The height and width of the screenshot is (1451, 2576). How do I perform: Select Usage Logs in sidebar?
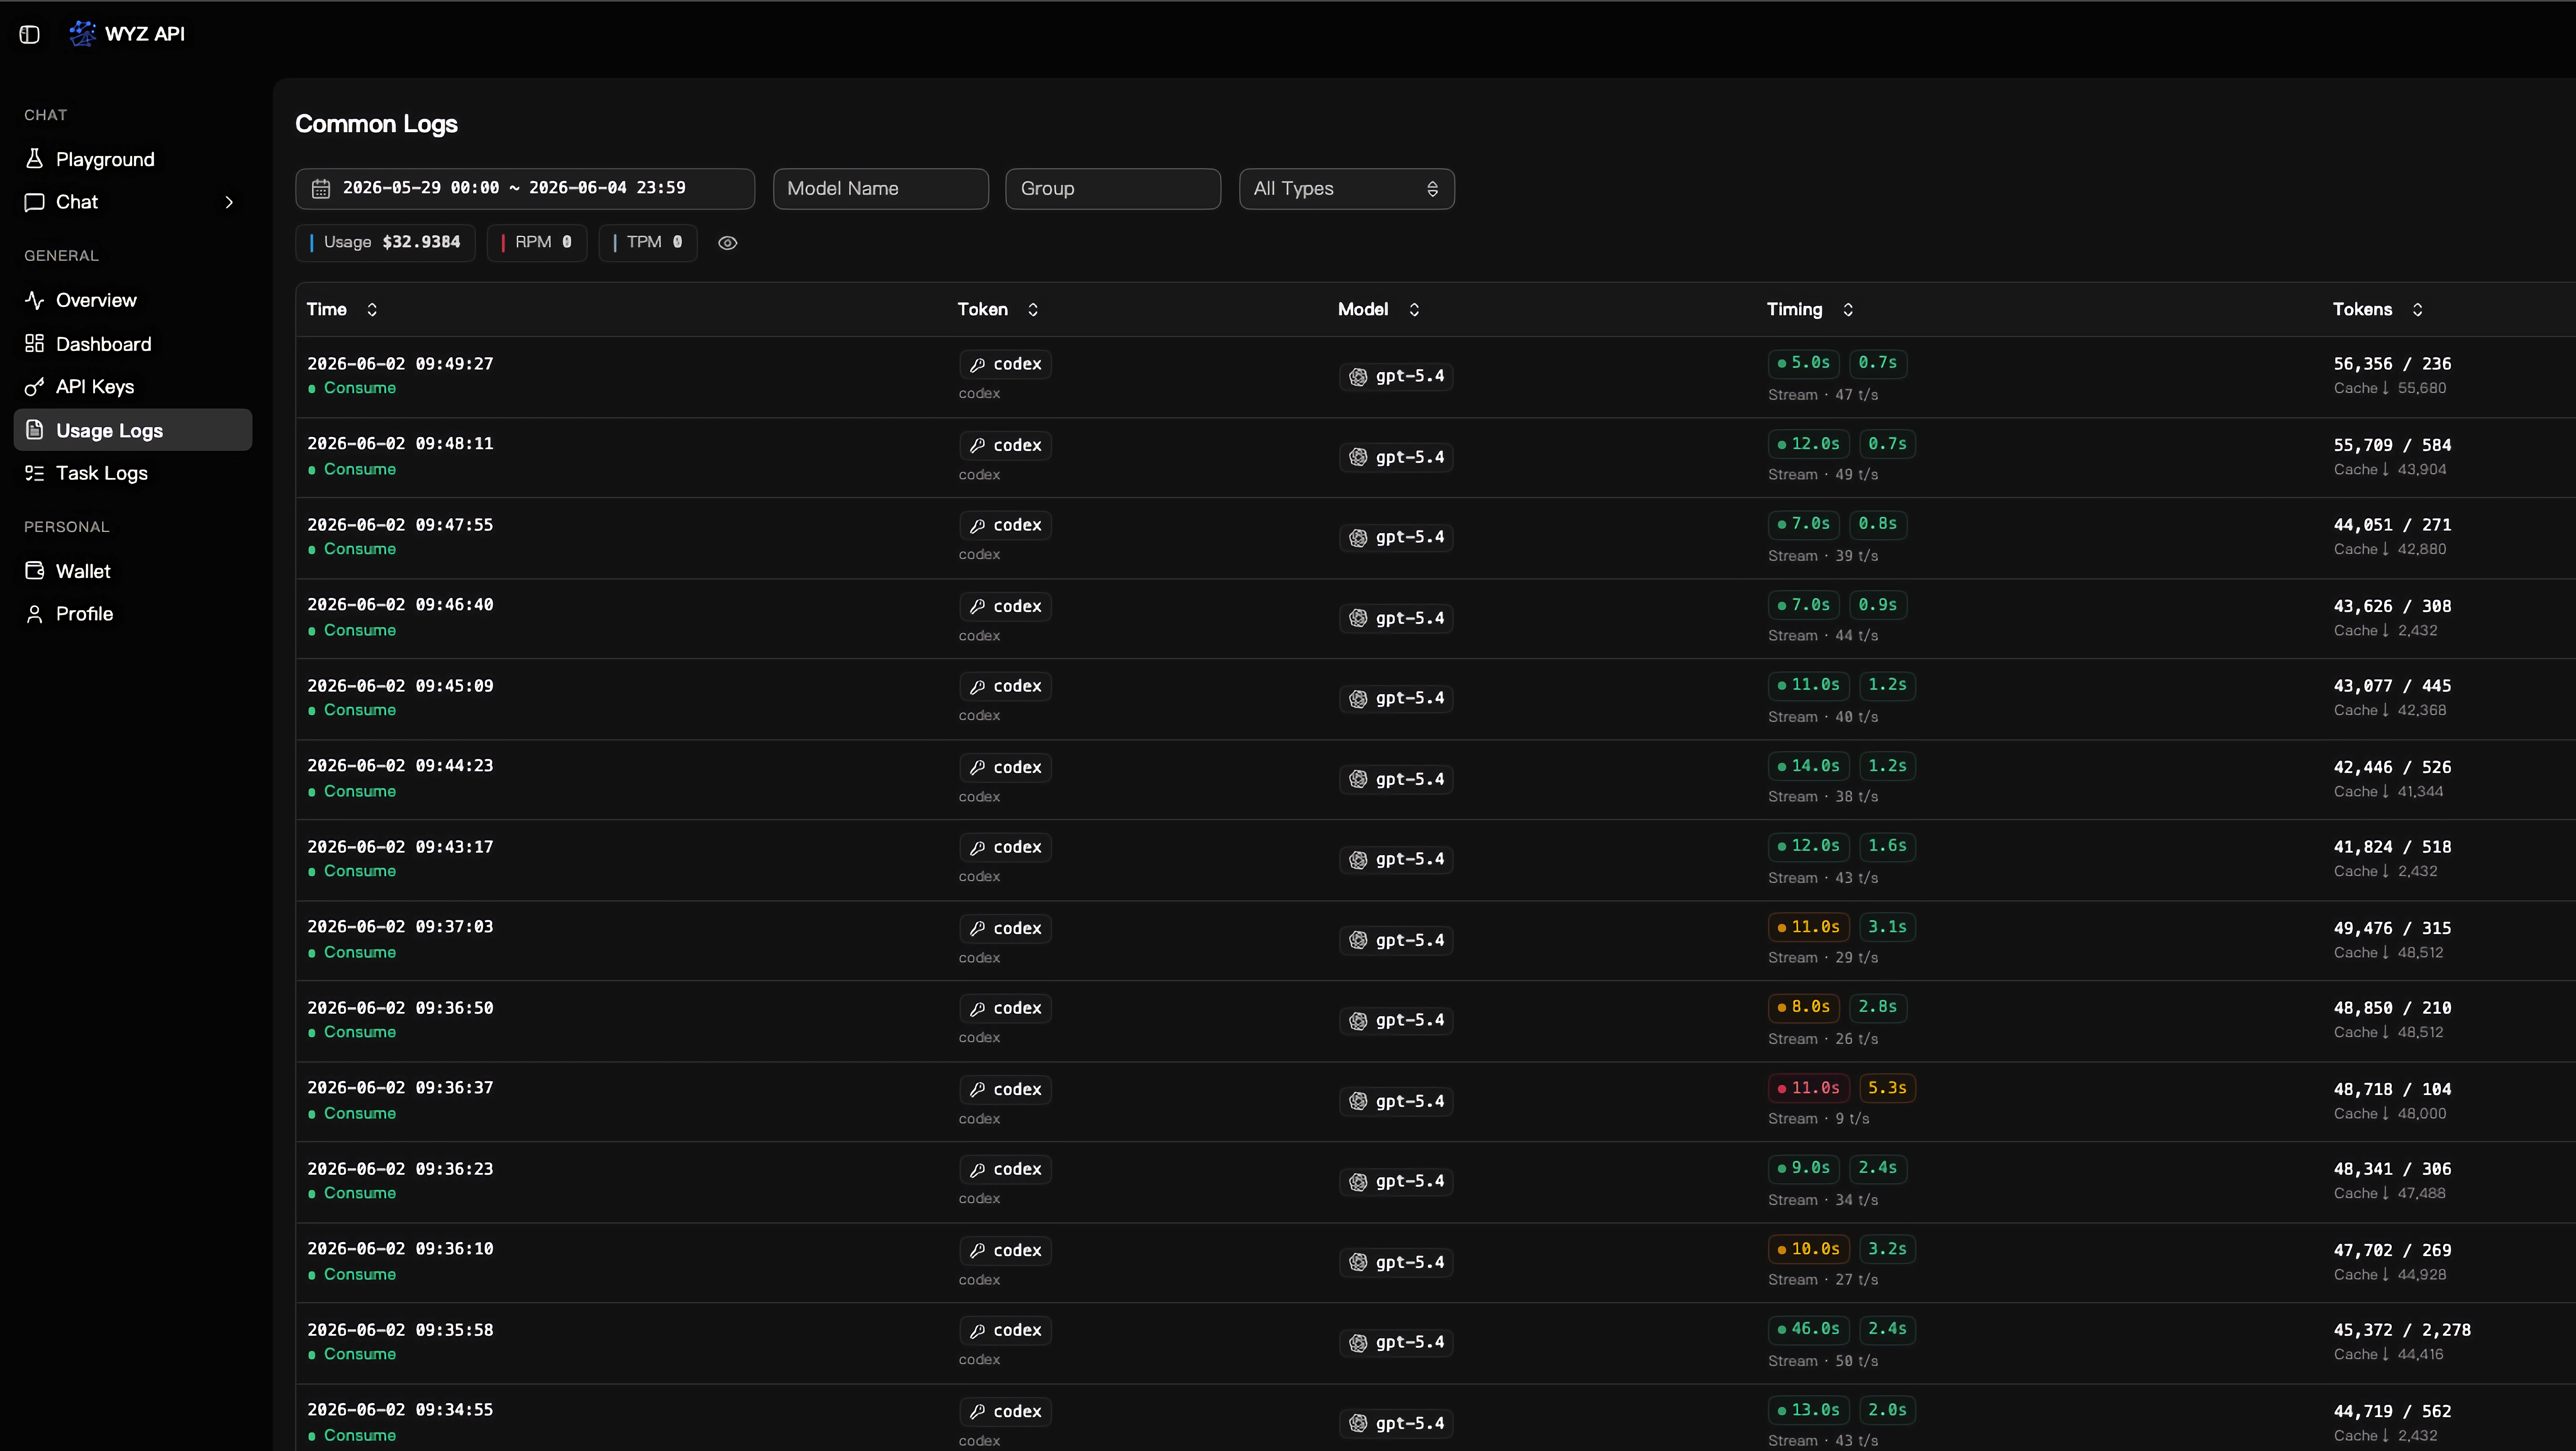point(133,430)
